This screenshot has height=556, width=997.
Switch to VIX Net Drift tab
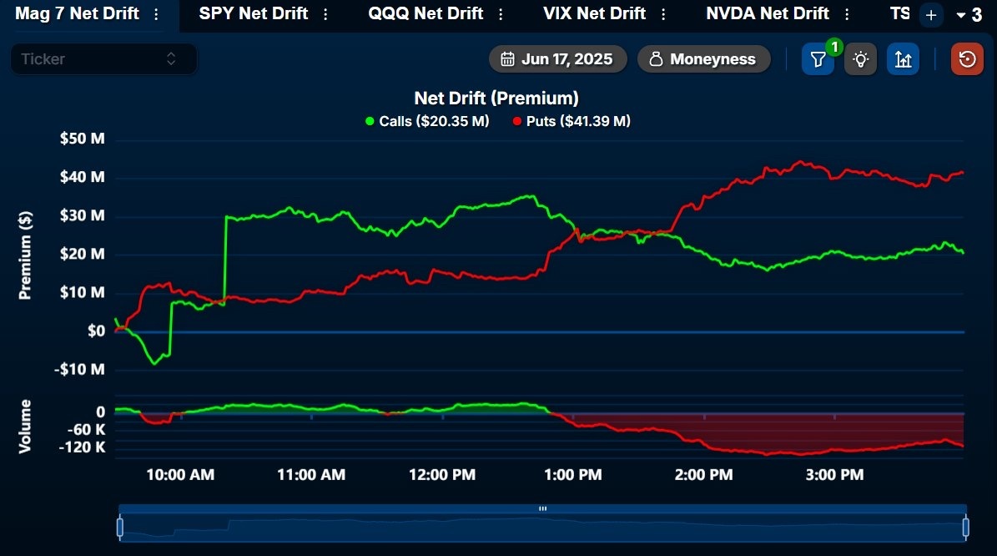[x=595, y=13]
